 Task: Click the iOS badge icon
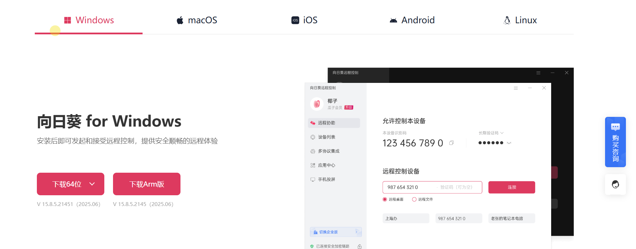tap(295, 20)
